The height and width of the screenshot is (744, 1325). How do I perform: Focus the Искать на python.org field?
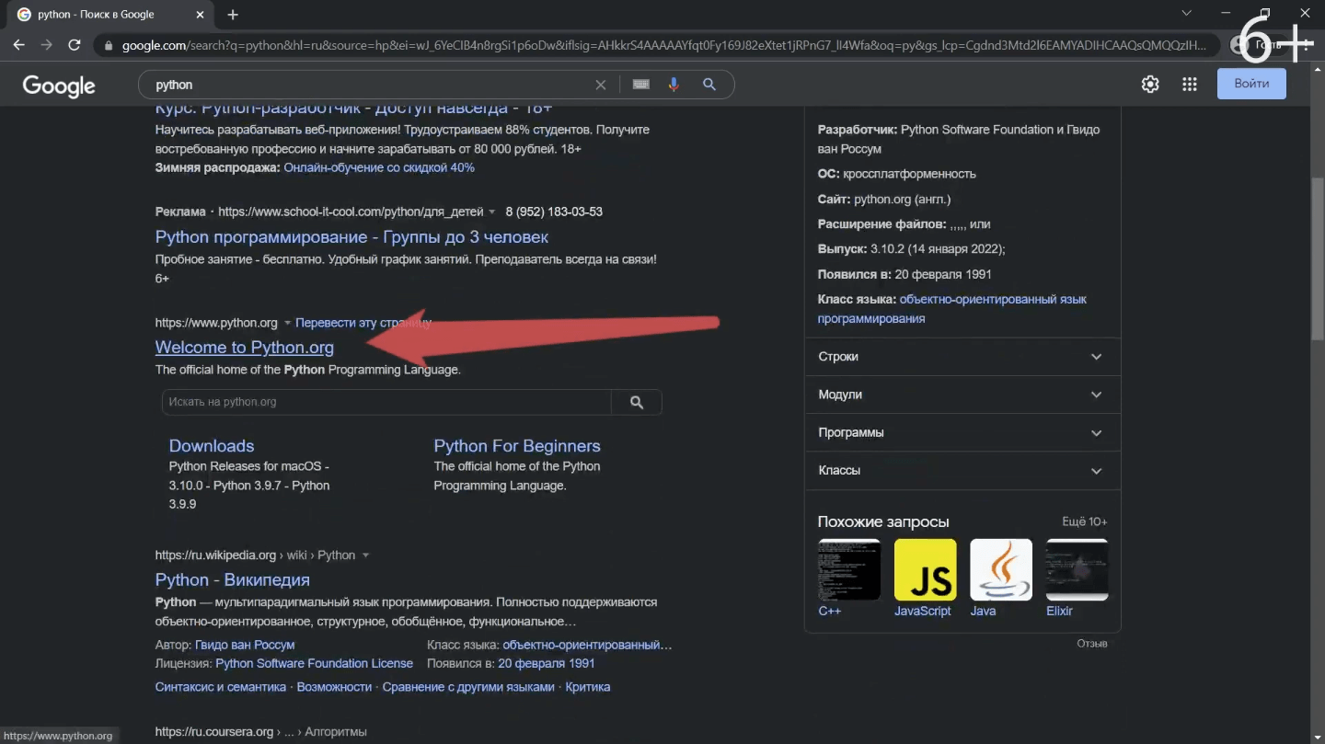(x=386, y=402)
